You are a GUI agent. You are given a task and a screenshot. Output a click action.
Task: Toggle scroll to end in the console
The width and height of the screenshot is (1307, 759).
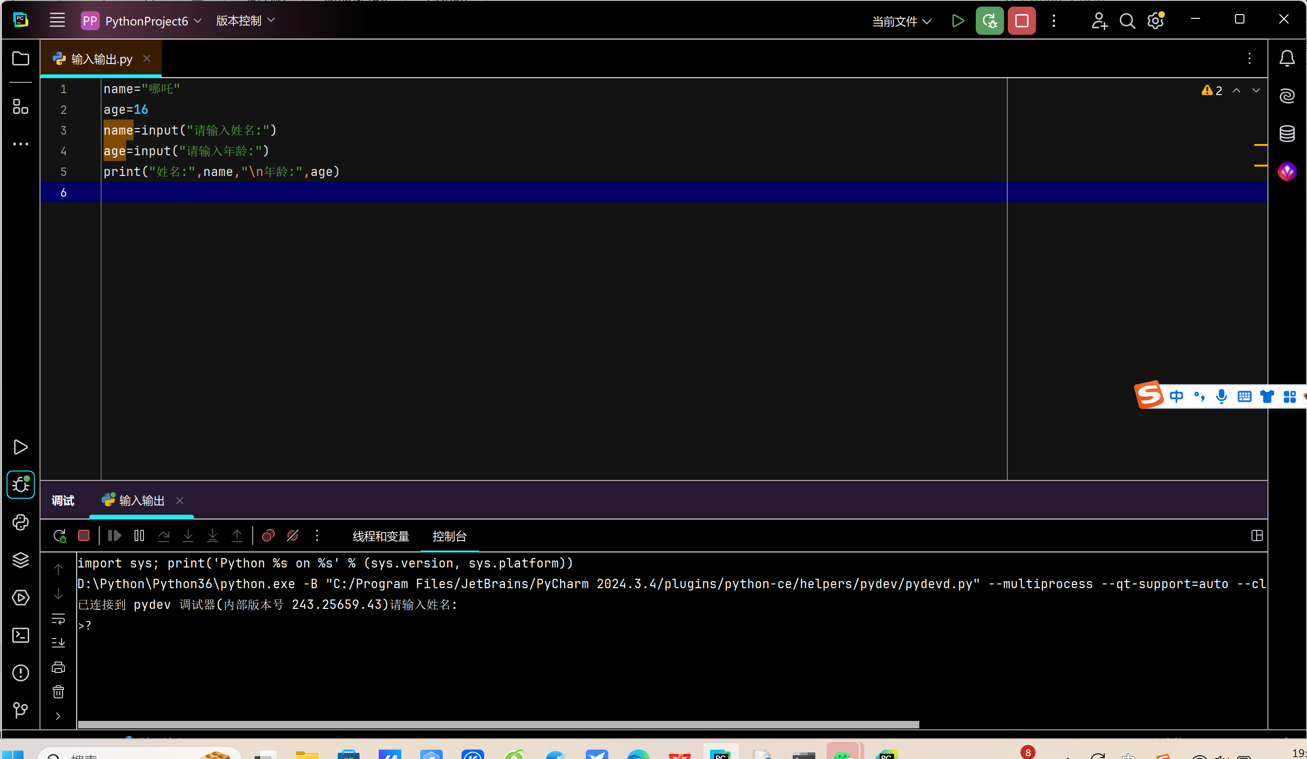pyautogui.click(x=58, y=642)
